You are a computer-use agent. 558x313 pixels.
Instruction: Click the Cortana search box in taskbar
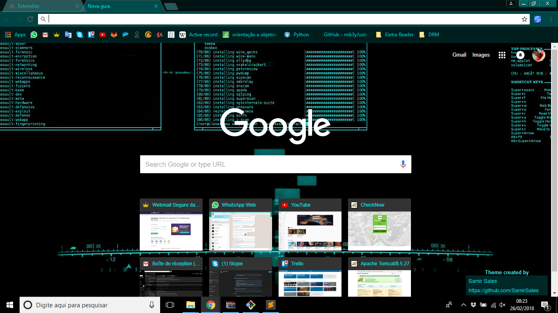click(90, 305)
